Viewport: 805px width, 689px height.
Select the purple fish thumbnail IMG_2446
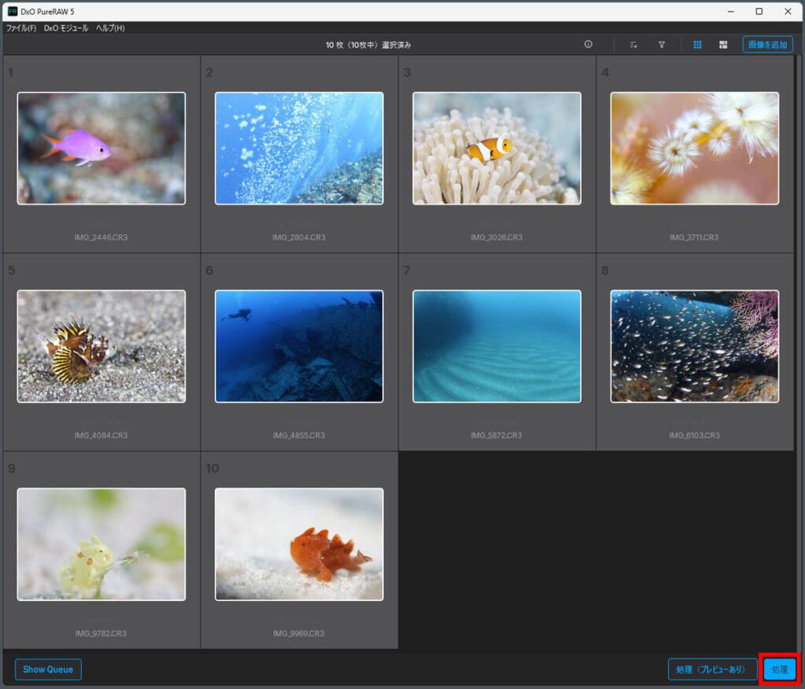pyautogui.click(x=101, y=149)
